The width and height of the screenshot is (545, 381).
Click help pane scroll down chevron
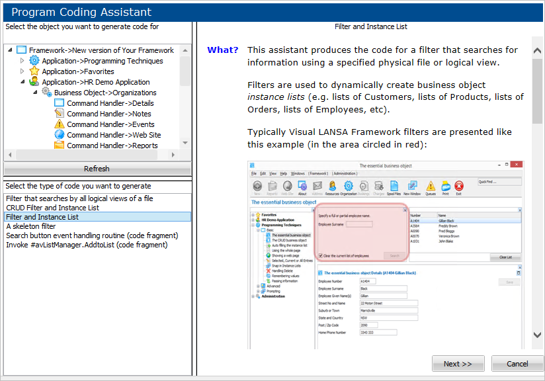537,335
